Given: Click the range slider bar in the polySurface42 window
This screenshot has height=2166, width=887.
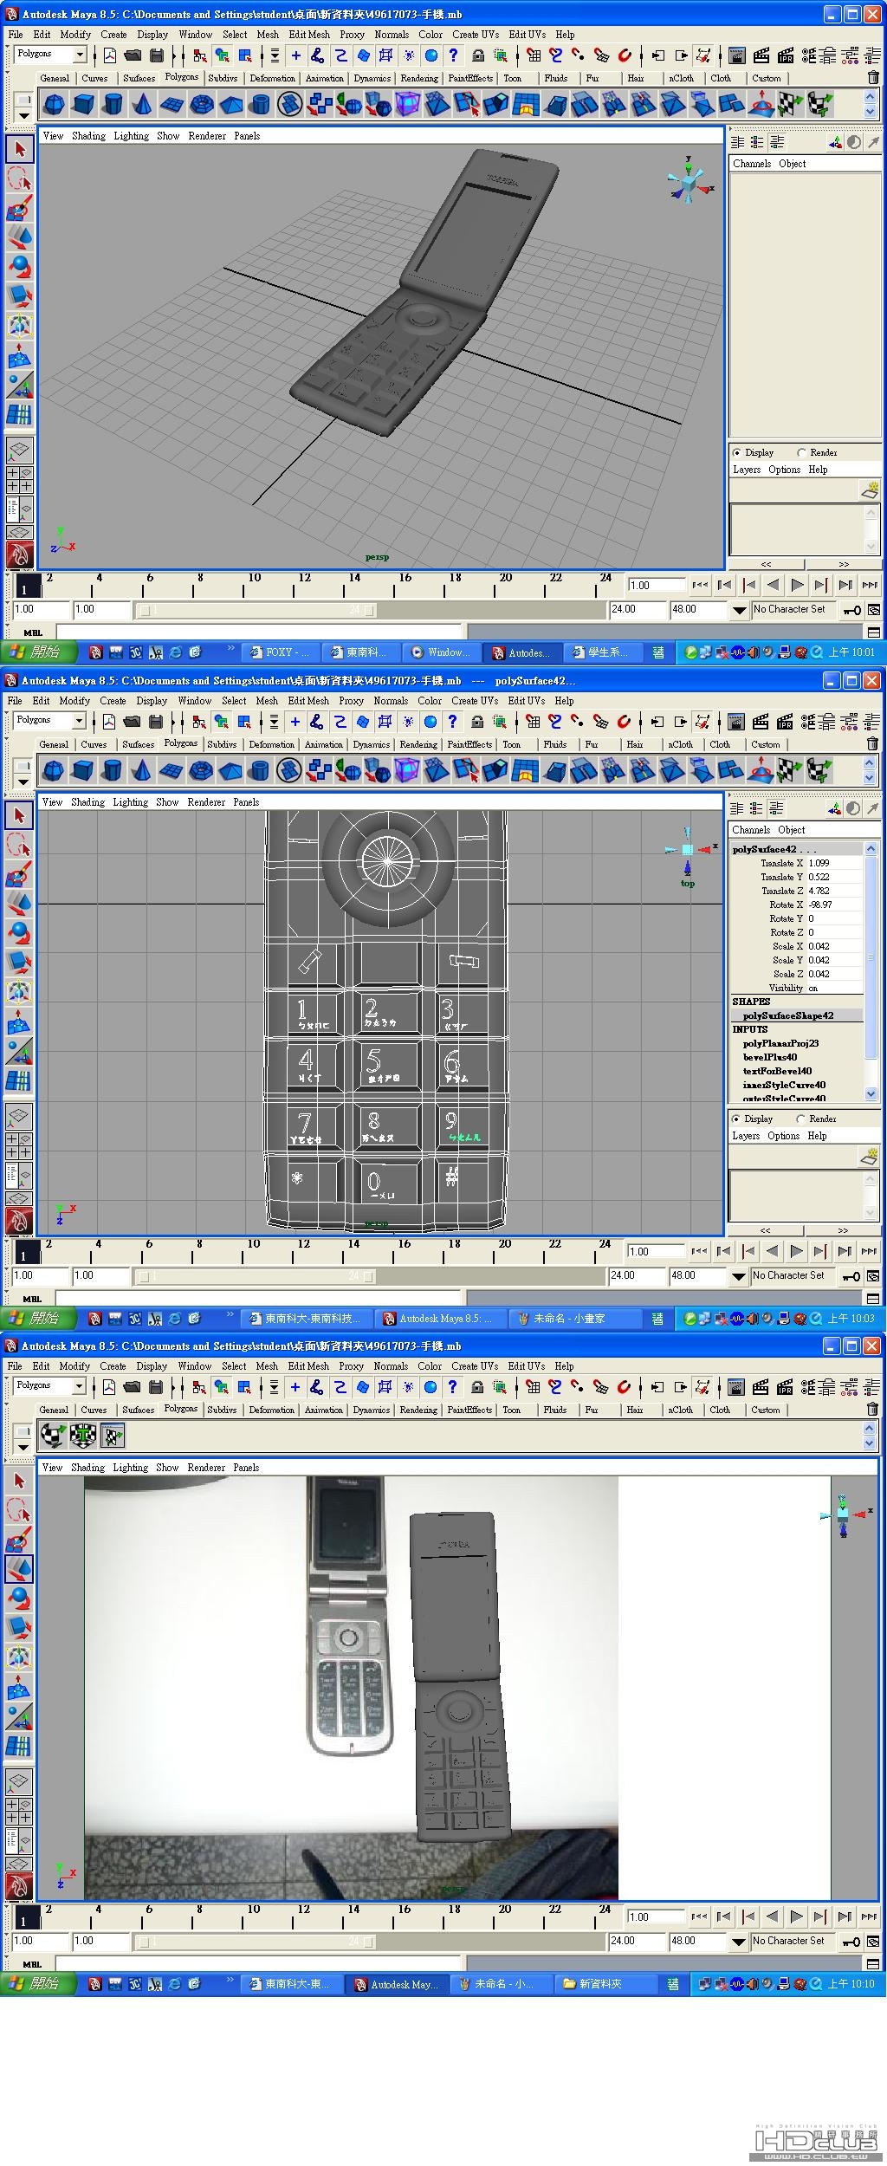Looking at the screenshot, I should [256, 1276].
